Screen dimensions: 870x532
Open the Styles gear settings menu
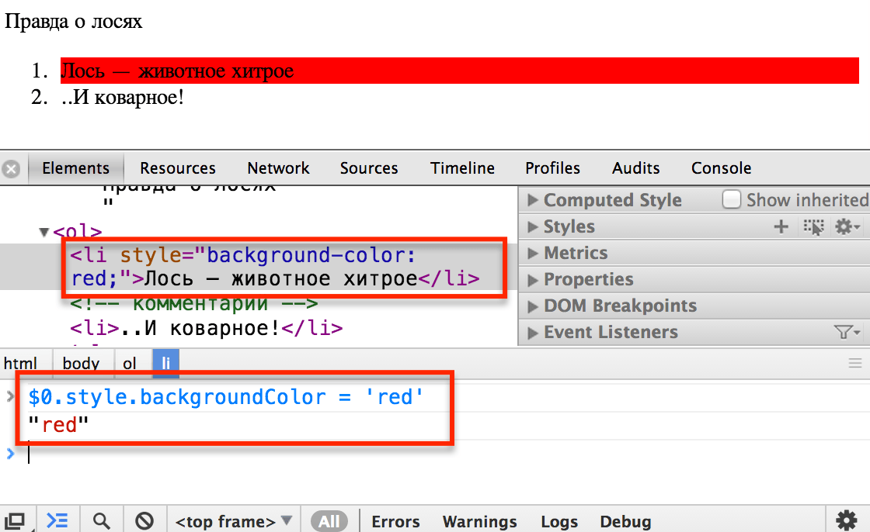[x=846, y=226]
